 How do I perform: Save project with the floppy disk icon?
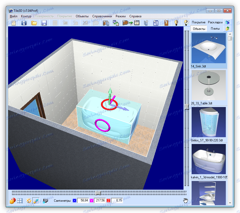44,23
